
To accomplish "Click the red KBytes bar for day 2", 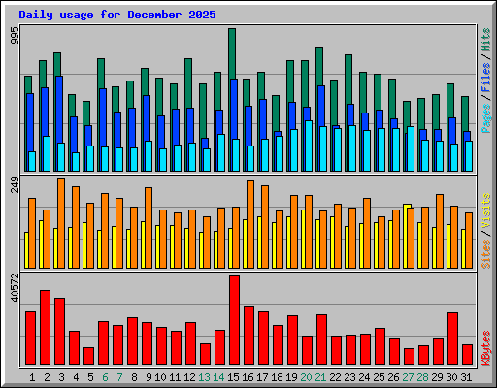I will click(x=46, y=327).
